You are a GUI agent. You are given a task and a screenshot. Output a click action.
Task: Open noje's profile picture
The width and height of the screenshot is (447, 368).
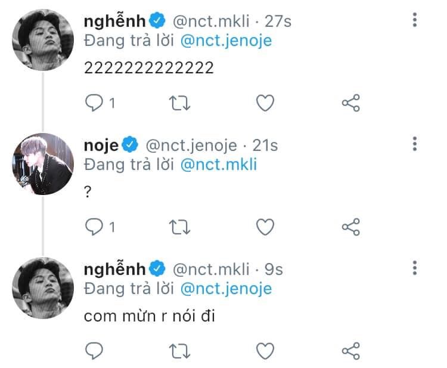pyautogui.click(x=42, y=163)
